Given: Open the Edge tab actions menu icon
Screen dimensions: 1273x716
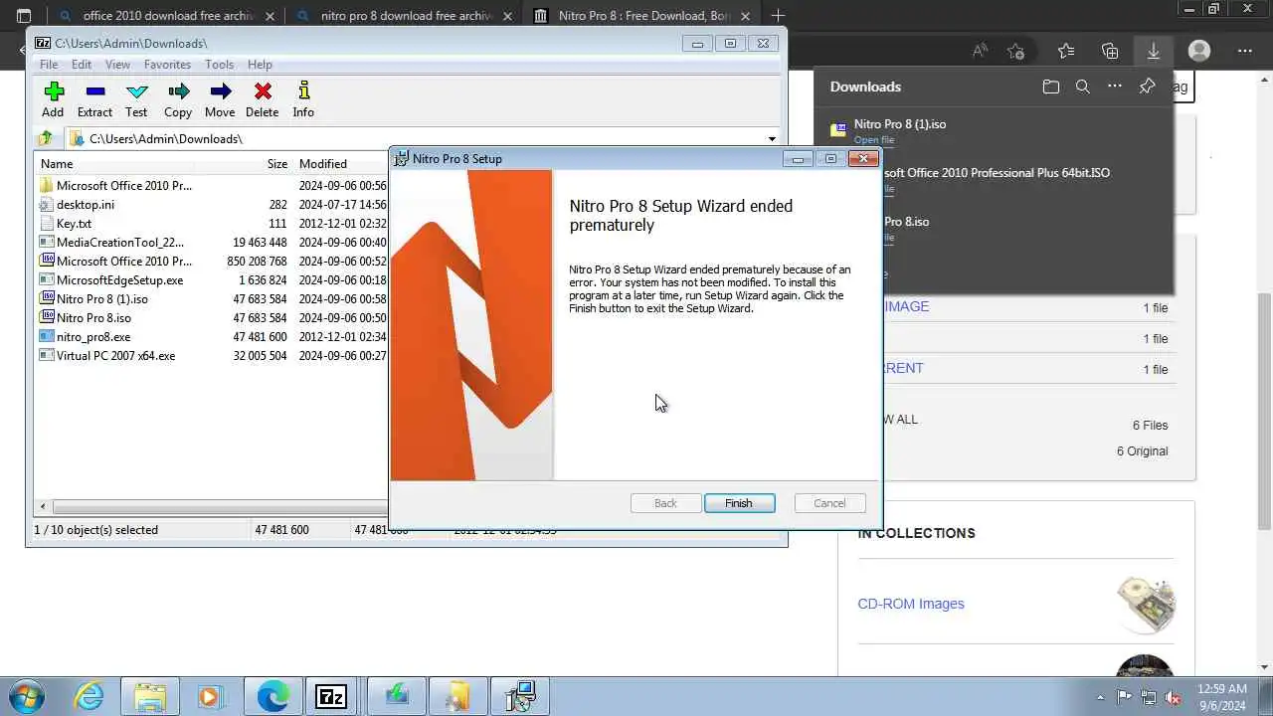Looking at the screenshot, I should coord(24,16).
